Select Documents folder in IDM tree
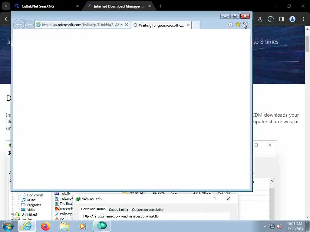 coord(35,195)
